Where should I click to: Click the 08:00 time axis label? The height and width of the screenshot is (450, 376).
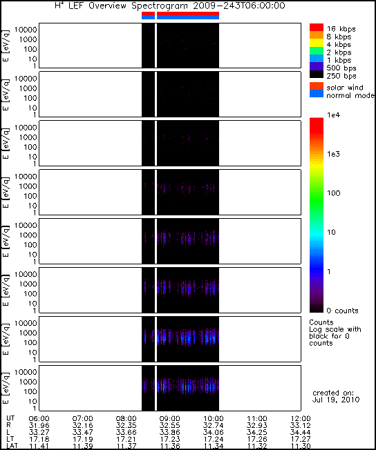126,419
